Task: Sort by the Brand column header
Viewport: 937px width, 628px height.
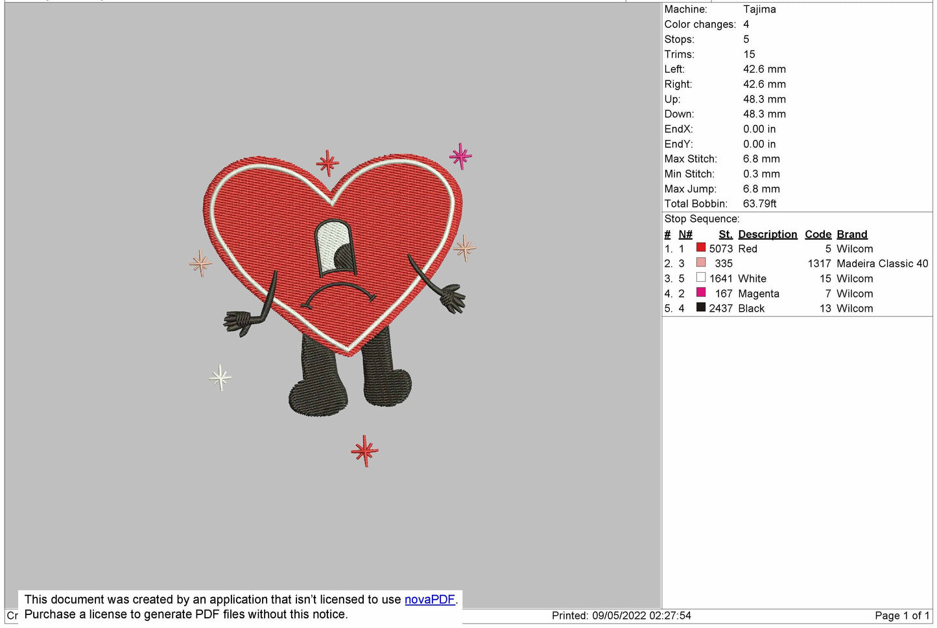Action: [x=851, y=235]
